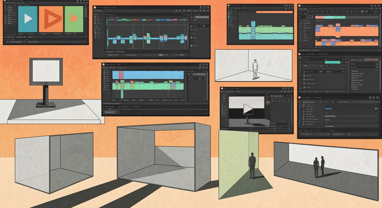Select the red clip block on the blue waveform track
The width and height of the screenshot is (382, 208).
tap(121, 75)
